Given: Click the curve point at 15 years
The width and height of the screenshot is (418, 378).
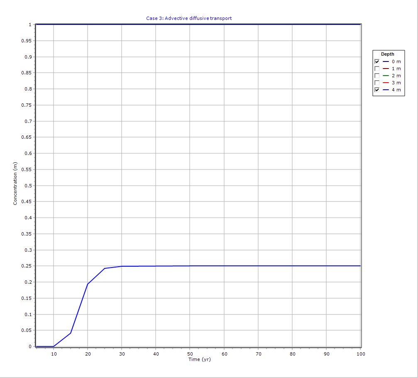Looking at the screenshot, I should [x=71, y=333].
